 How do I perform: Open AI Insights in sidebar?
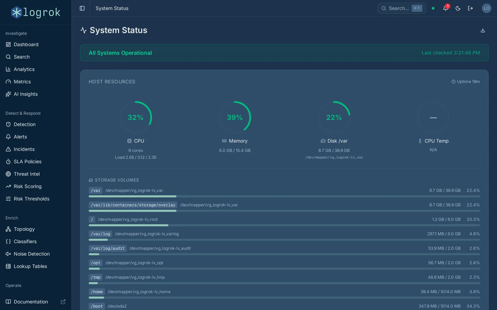click(x=36, y=94)
